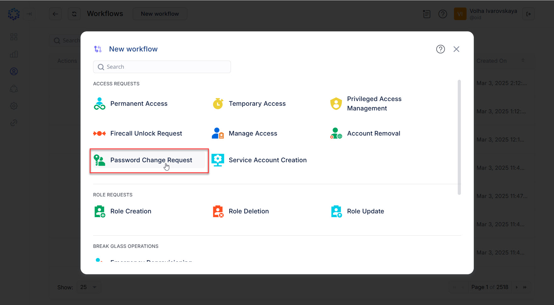Open Settings via the sidebar gear icon
The width and height of the screenshot is (554, 305).
click(14, 106)
